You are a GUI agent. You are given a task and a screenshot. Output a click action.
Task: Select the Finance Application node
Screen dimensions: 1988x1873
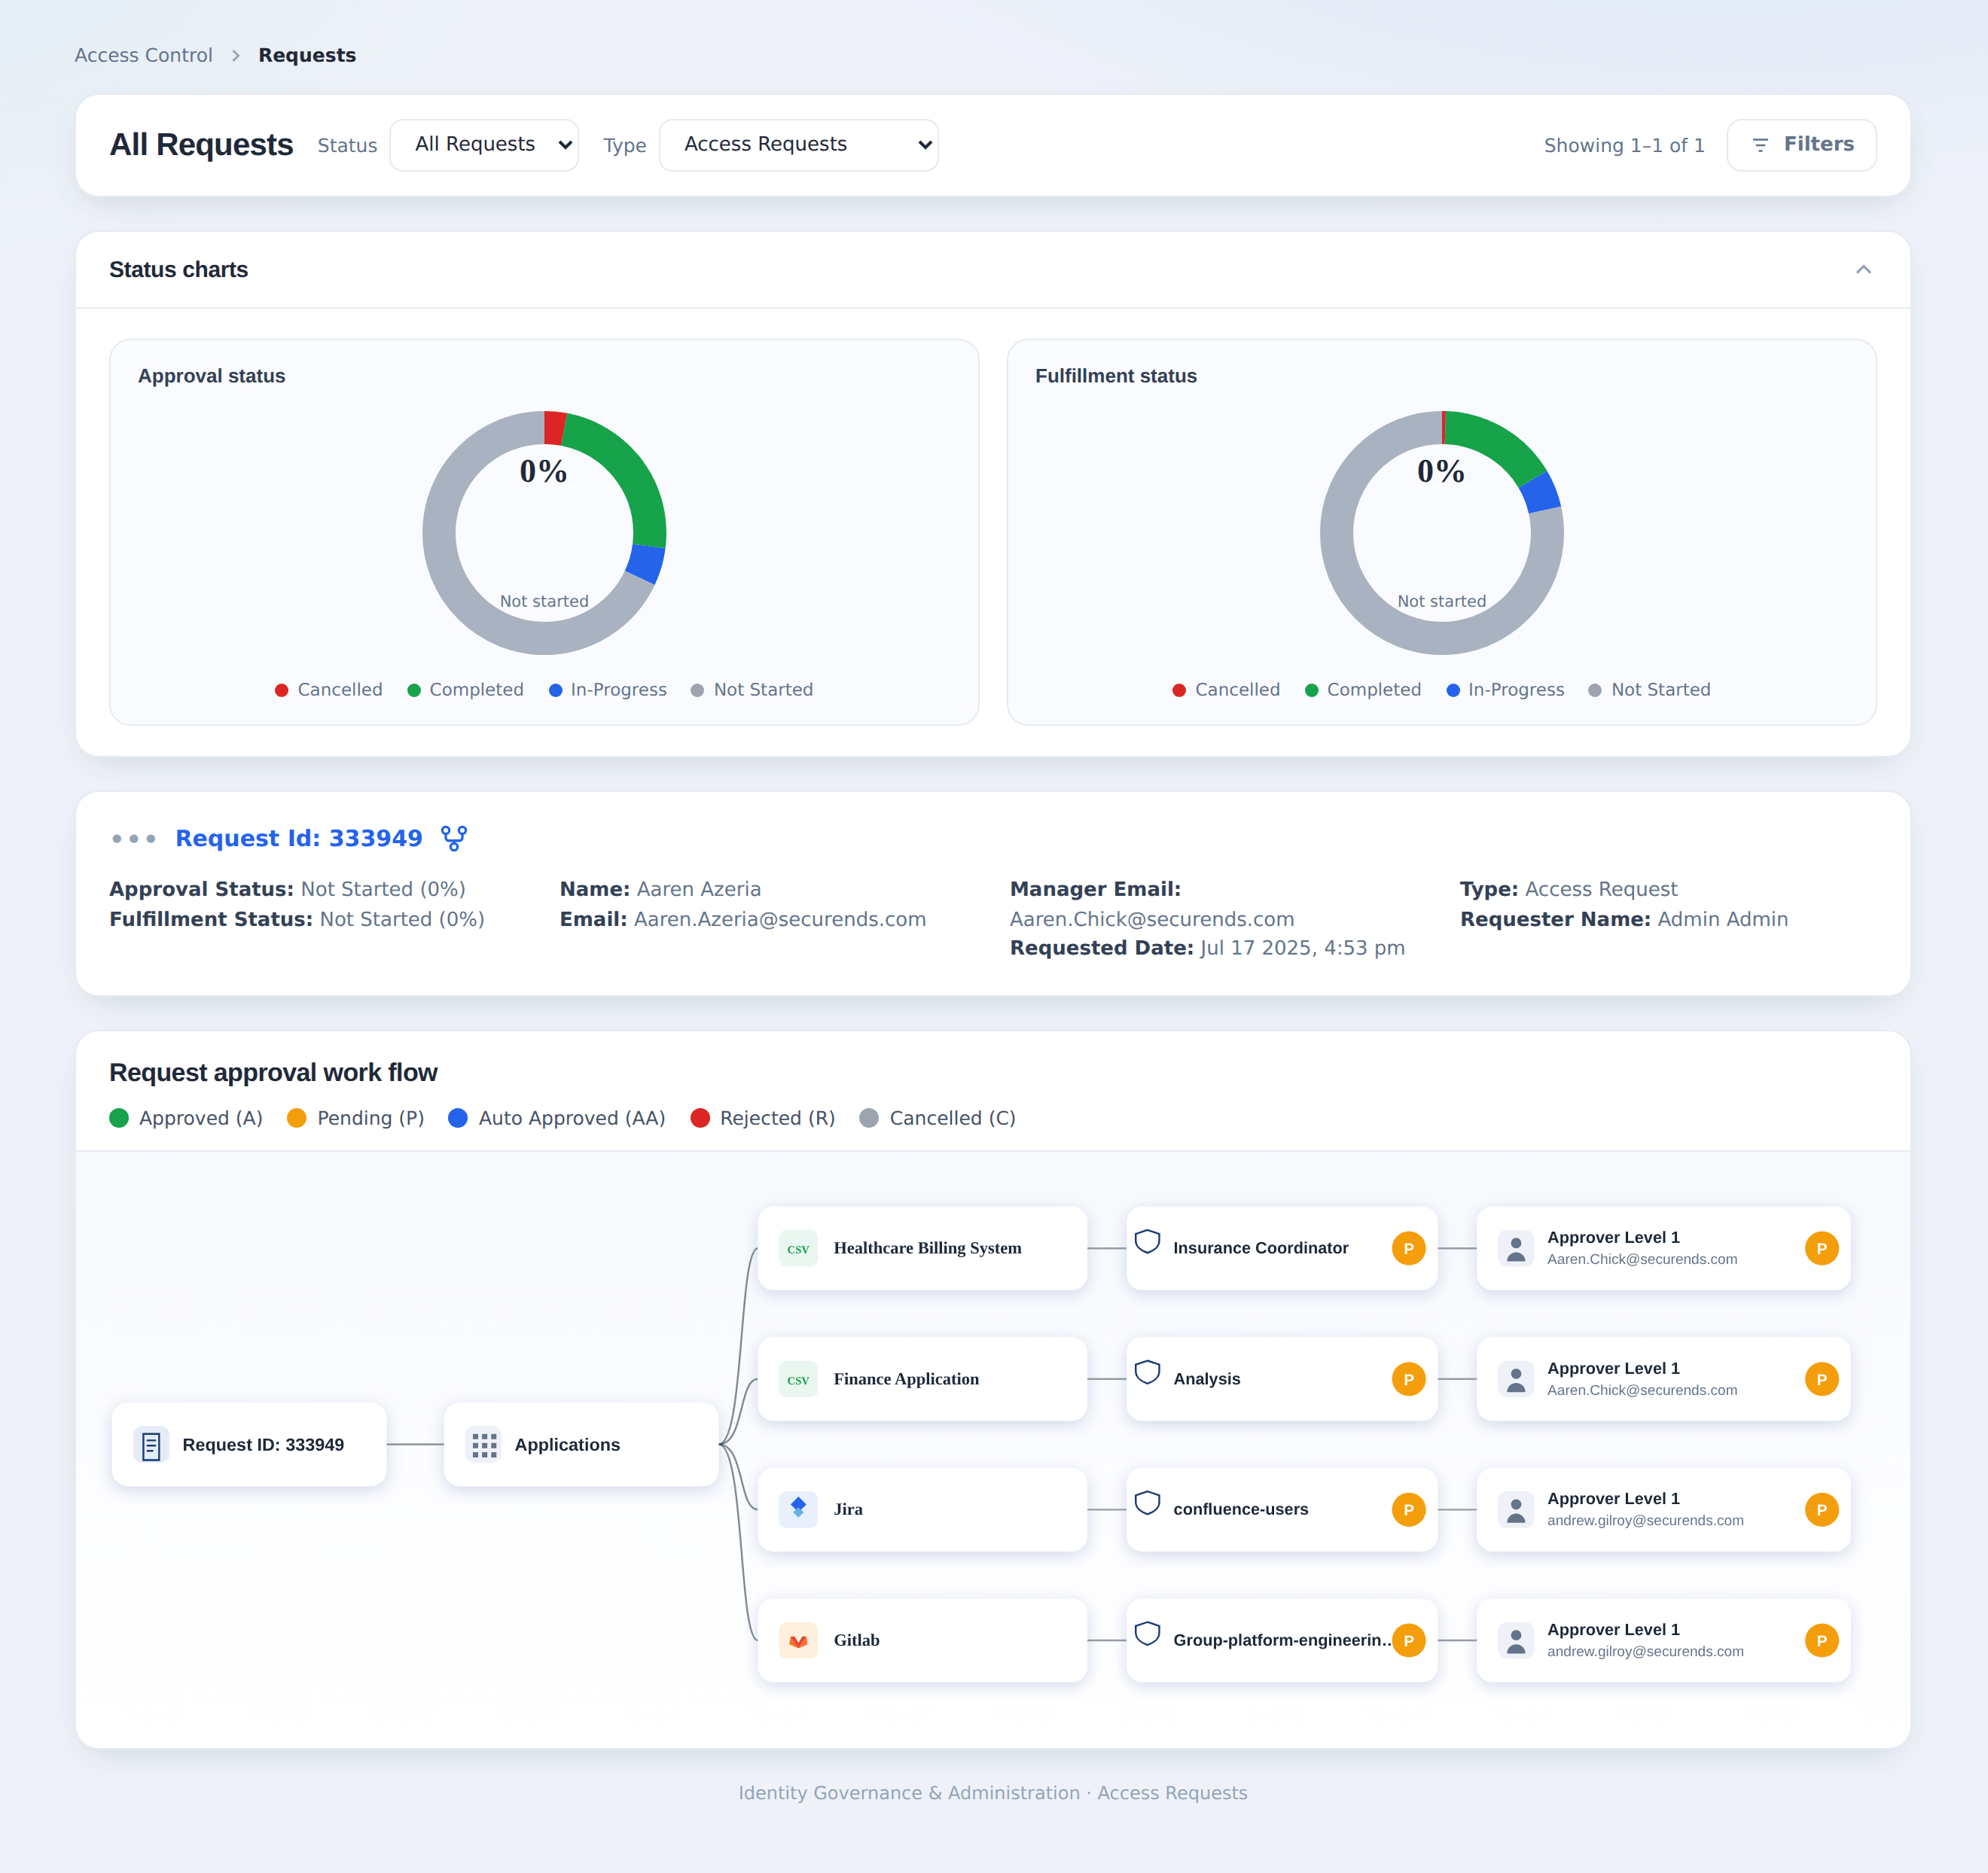[922, 1379]
